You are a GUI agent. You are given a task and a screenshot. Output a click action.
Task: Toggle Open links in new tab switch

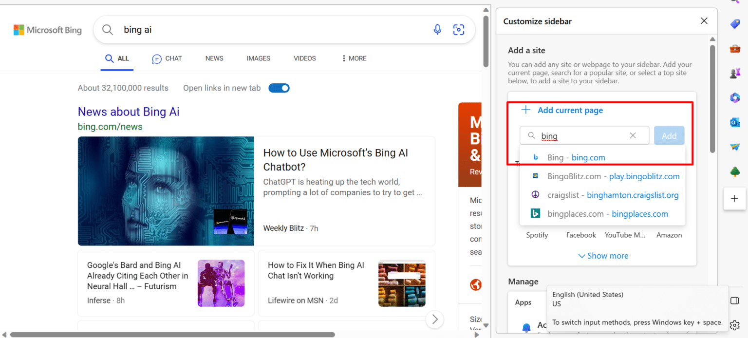click(279, 88)
